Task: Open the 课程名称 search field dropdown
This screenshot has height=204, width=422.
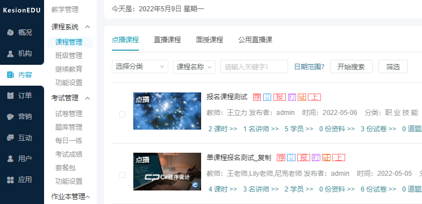Action: click(x=194, y=66)
